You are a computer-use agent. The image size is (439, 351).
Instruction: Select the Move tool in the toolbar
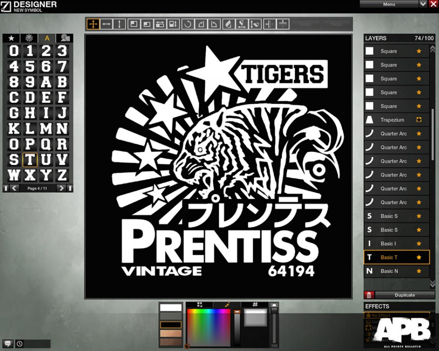pyautogui.click(x=93, y=24)
